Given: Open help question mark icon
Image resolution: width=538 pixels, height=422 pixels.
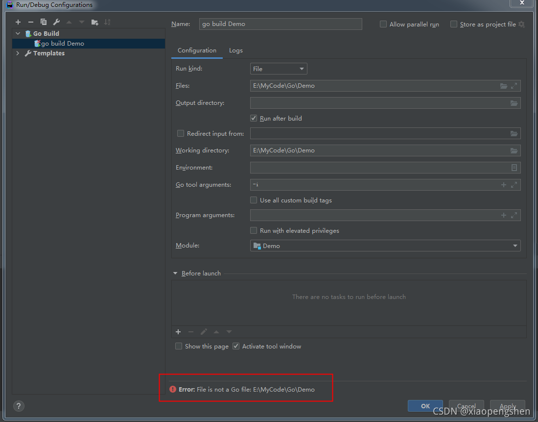Looking at the screenshot, I should tap(19, 406).
